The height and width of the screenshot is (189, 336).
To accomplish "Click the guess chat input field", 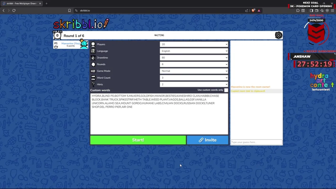I will tap(256, 142).
